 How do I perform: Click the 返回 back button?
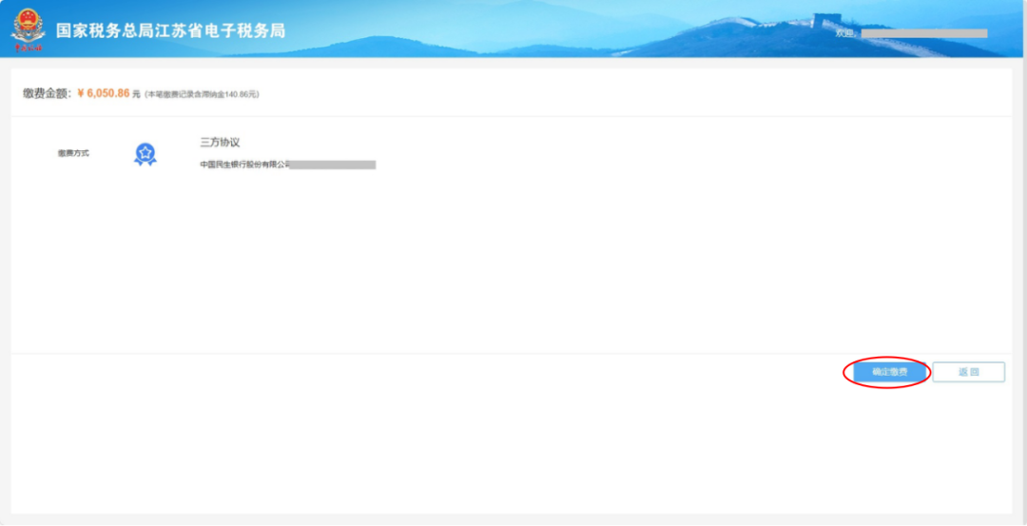pos(969,372)
